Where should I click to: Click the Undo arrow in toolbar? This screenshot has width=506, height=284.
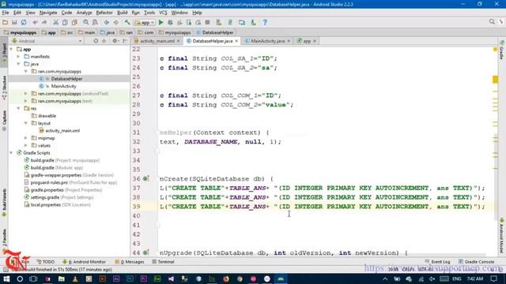(35, 22)
